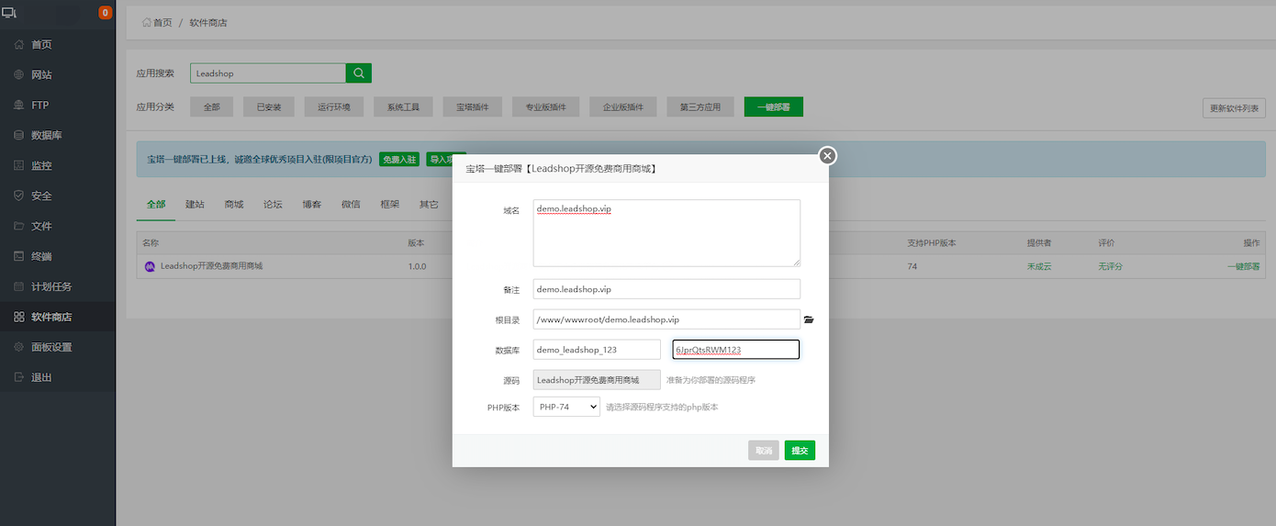Switch to the 框架 tab
The width and height of the screenshot is (1276, 526).
coord(390,205)
